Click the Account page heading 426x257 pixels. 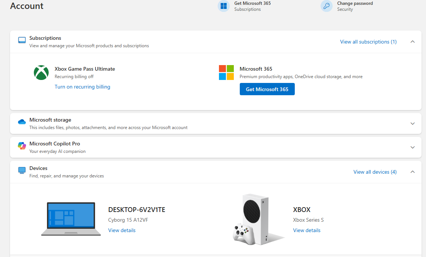pos(27,6)
